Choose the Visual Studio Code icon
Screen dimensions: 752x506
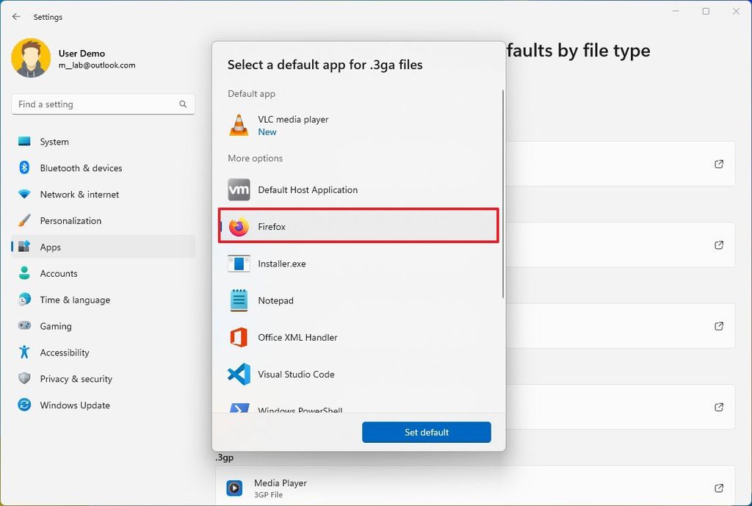[238, 374]
